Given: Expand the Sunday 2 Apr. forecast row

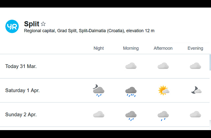Looking at the screenshot, I should tap(21, 115).
